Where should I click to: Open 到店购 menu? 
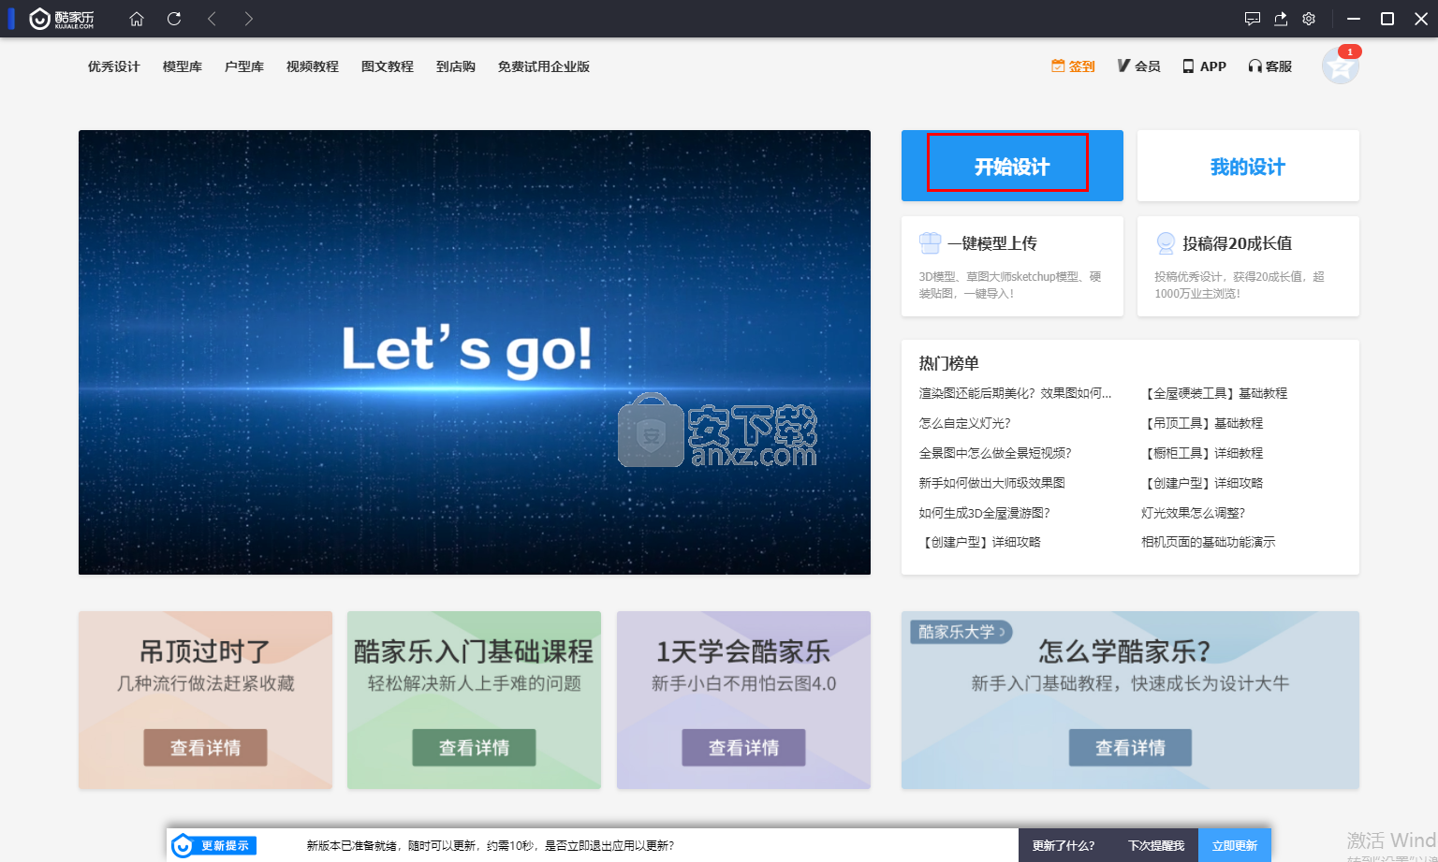pos(456,66)
